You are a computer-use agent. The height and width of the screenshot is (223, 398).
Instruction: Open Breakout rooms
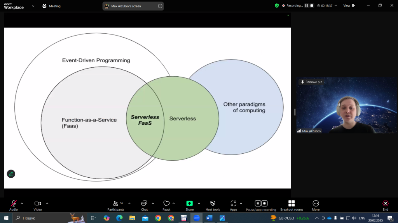click(x=292, y=204)
